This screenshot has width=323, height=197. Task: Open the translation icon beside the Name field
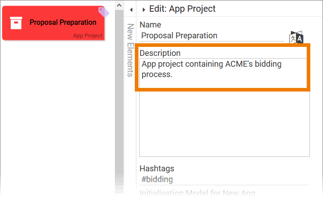pos(296,38)
